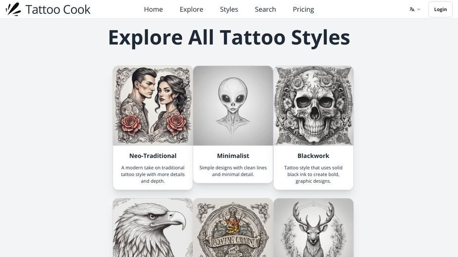
Task: Open the Explore menu item
Action: tap(191, 9)
